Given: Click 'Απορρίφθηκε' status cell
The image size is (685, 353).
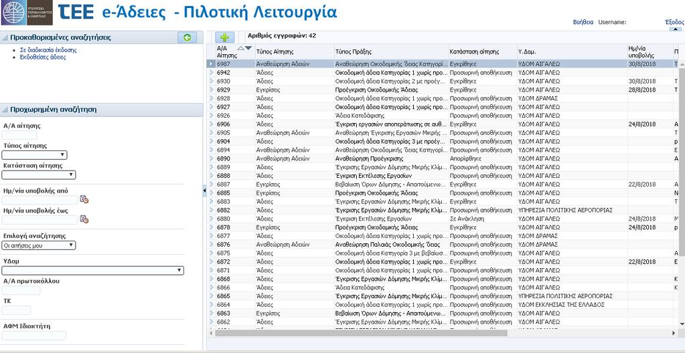Looking at the screenshot, I should point(465,159).
